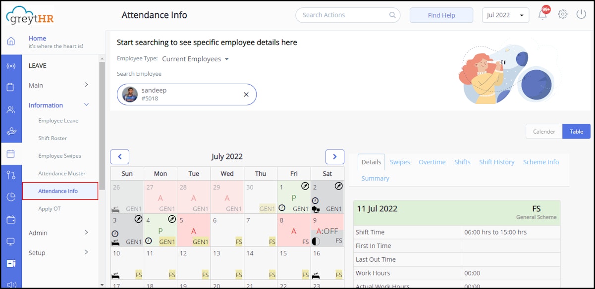Image resolution: width=595 pixels, height=289 pixels.
Task: Clear the sandeep #5018 employee selection
Action: click(246, 95)
